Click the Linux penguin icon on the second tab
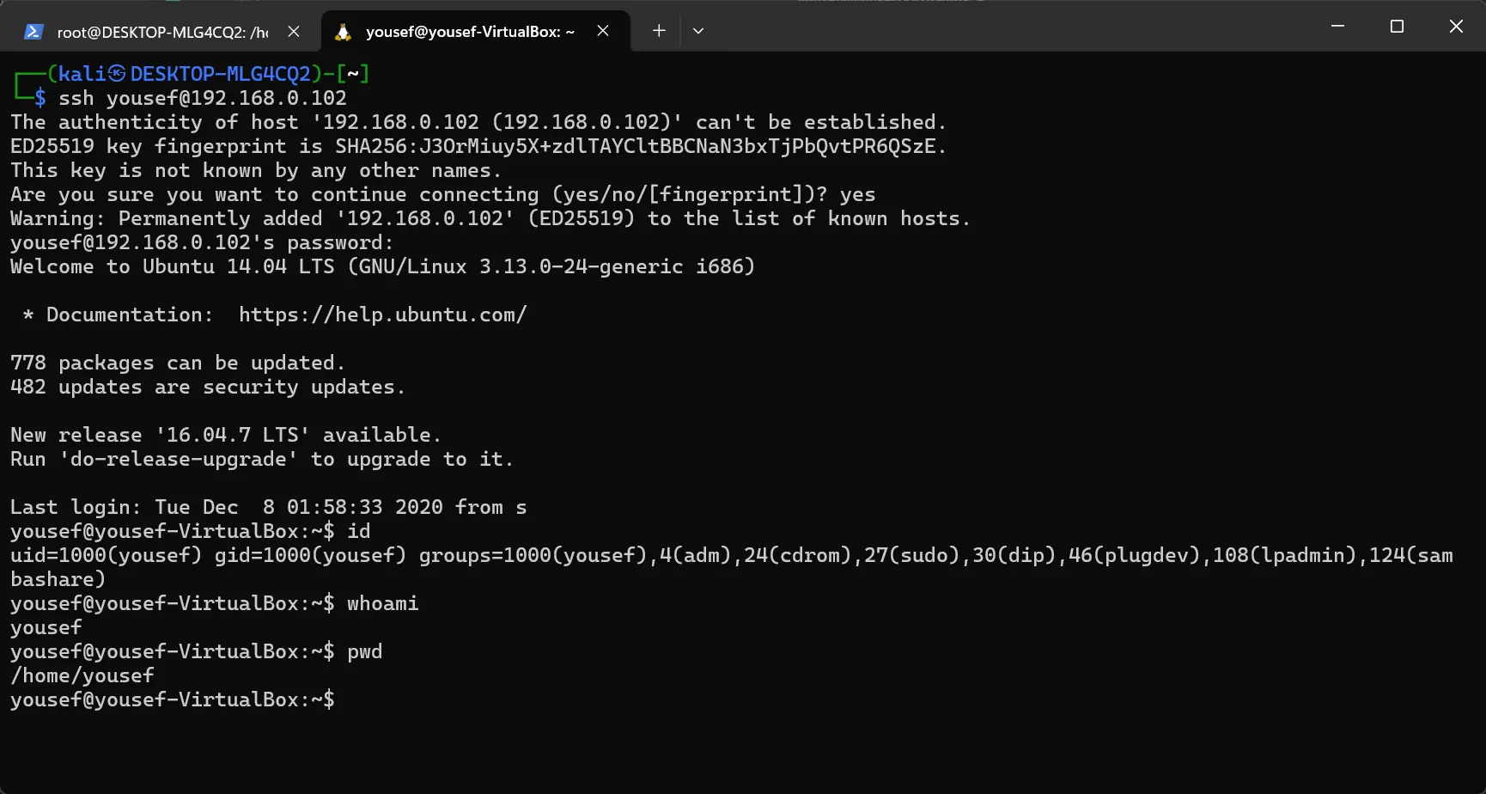This screenshot has width=1486, height=794. tap(343, 32)
